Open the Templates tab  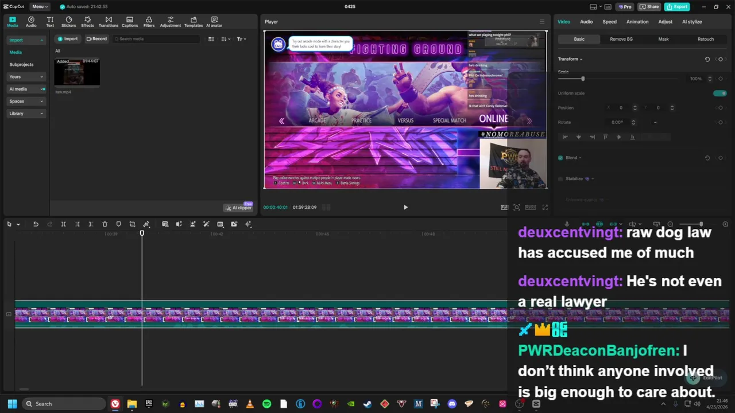click(194, 22)
